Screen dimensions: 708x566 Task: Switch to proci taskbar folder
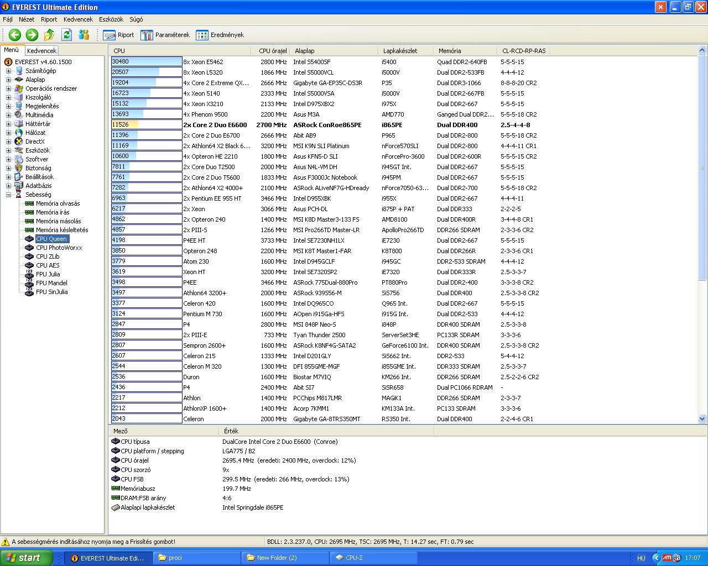click(x=196, y=558)
